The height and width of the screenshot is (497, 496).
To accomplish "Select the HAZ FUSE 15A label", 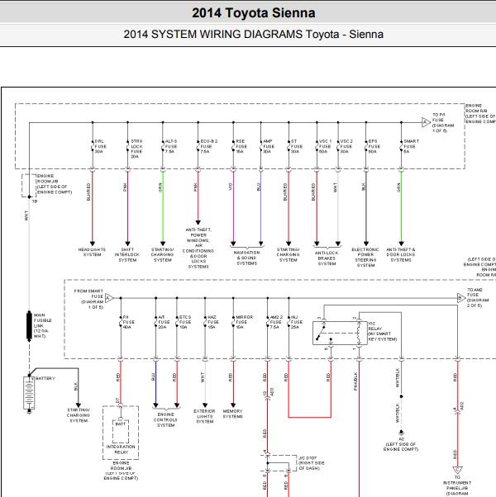I will click(x=213, y=322).
